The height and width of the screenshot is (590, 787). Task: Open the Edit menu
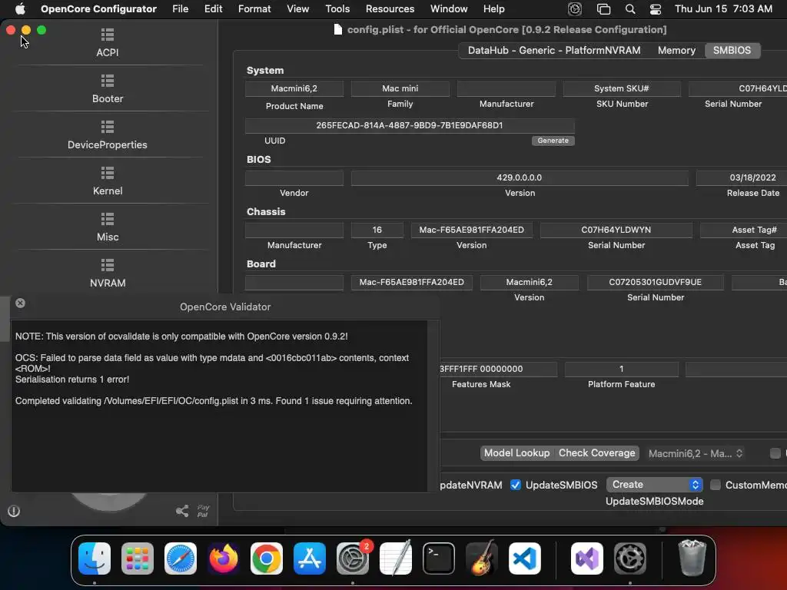pos(214,9)
